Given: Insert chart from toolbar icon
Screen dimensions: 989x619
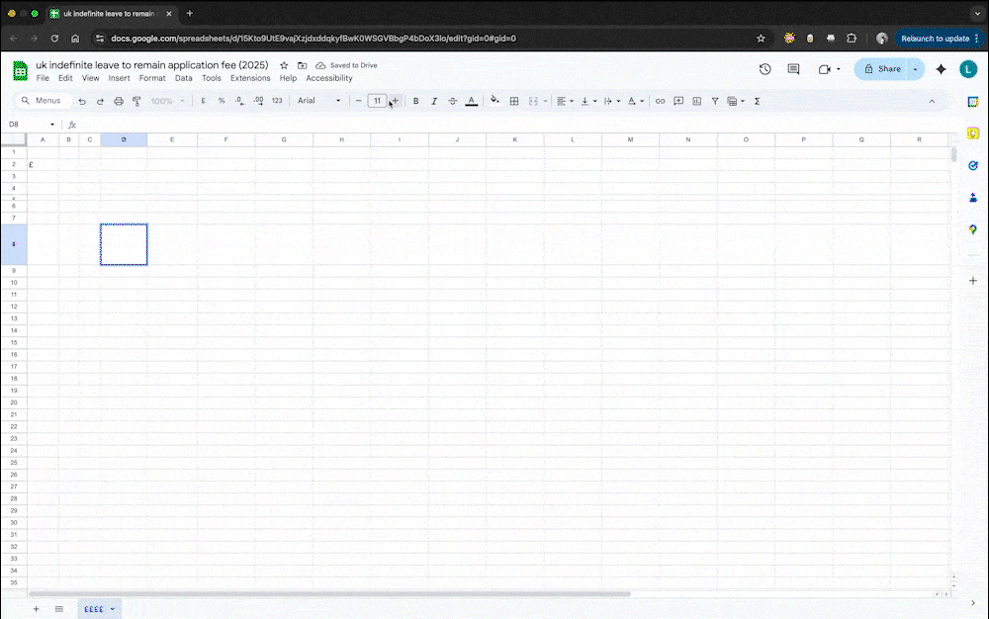Looking at the screenshot, I should coord(696,101).
